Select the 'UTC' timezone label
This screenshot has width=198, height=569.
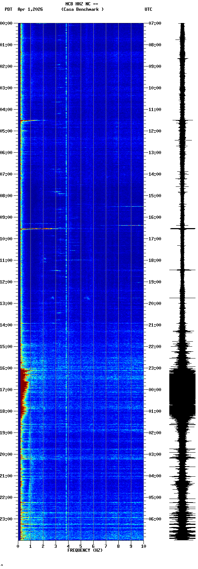pyautogui.click(x=148, y=9)
